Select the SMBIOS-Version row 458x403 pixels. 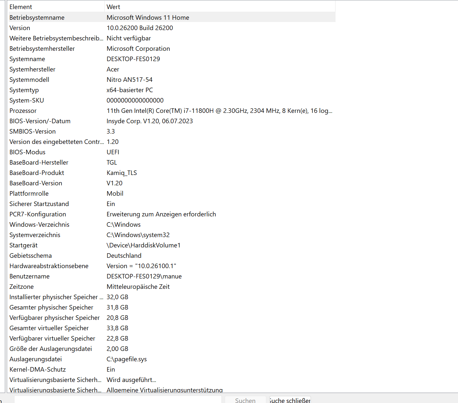coord(171,131)
